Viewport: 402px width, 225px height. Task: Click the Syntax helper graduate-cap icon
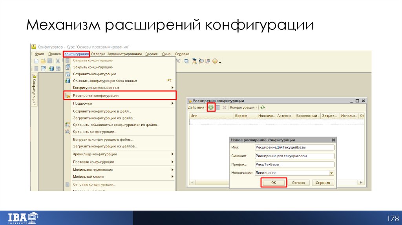195,61
